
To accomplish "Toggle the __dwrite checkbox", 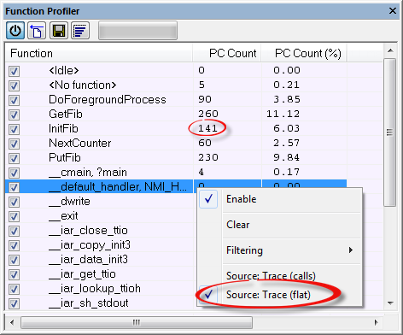I will tap(14, 202).
